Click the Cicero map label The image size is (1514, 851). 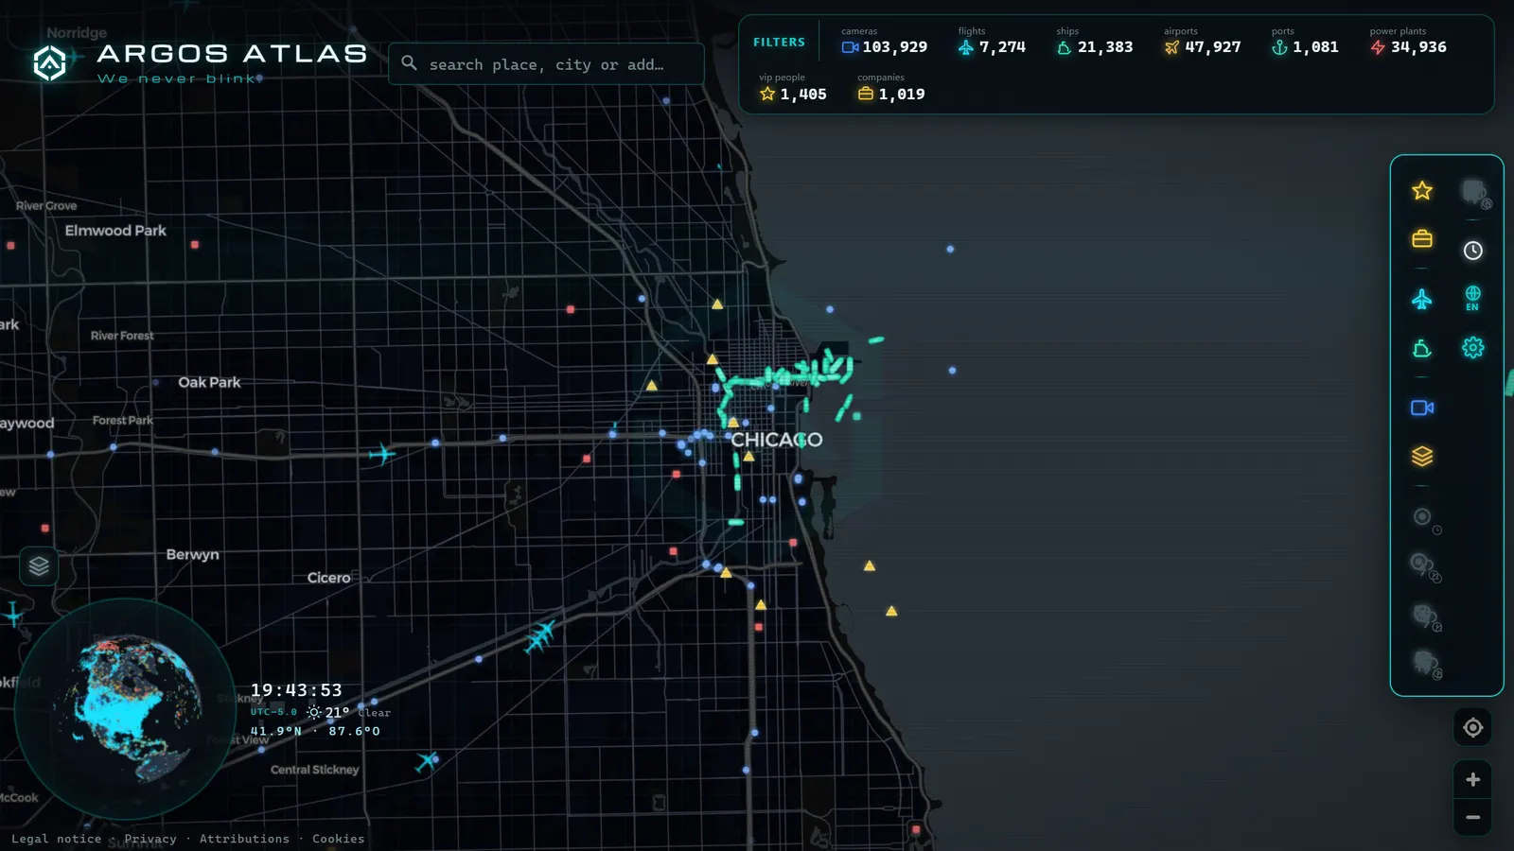click(x=328, y=578)
